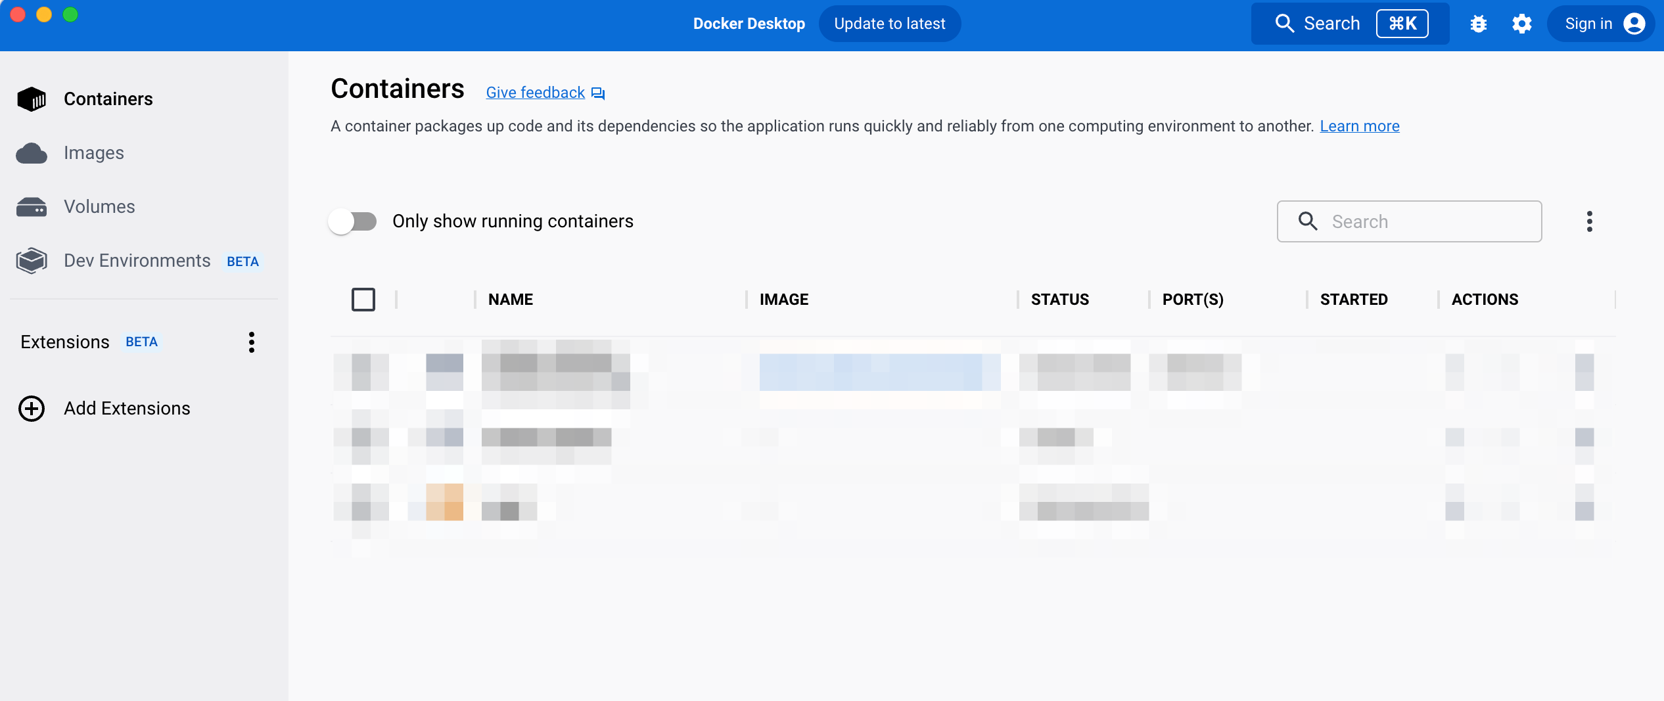Open the container list options menu
Image resolution: width=1664 pixels, height=701 pixels.
(x=1590, y=221)
